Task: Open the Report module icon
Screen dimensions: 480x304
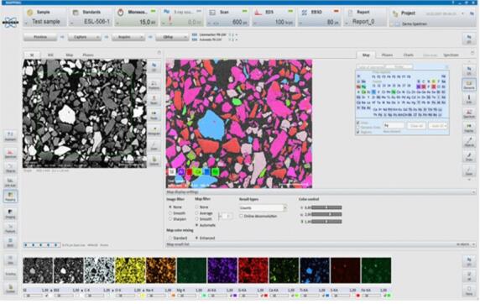Action: [350, 13]
